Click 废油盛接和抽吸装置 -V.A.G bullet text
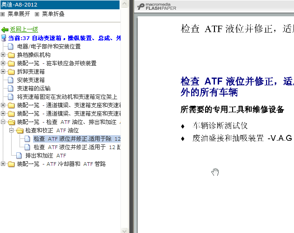Image resolution: width=294 pixels, height=233 pixels. click(242, 138)
